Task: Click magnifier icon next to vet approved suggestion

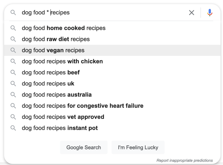Action: tap(13, 117)
